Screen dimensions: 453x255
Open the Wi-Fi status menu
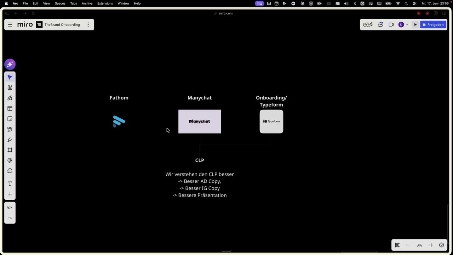point(398,4)
